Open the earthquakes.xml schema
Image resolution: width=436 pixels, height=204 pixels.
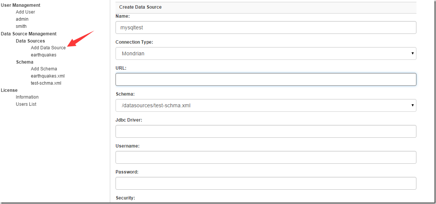(47, 76)
